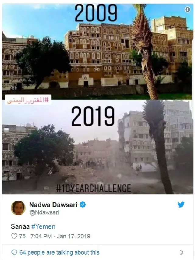Like the tweet with the heart icon

click(14, 236)
